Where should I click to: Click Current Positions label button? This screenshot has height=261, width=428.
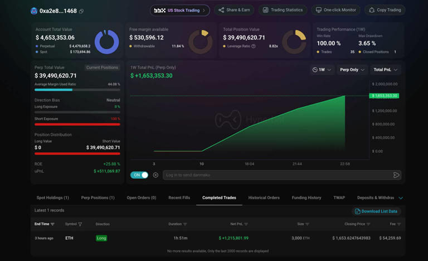(x=102, y=67)
